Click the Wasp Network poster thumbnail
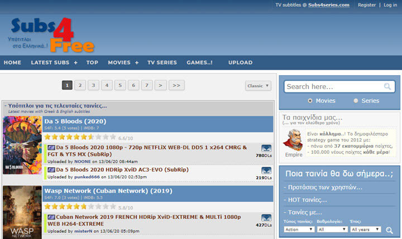The image size is (402, 239). point(22,212)
